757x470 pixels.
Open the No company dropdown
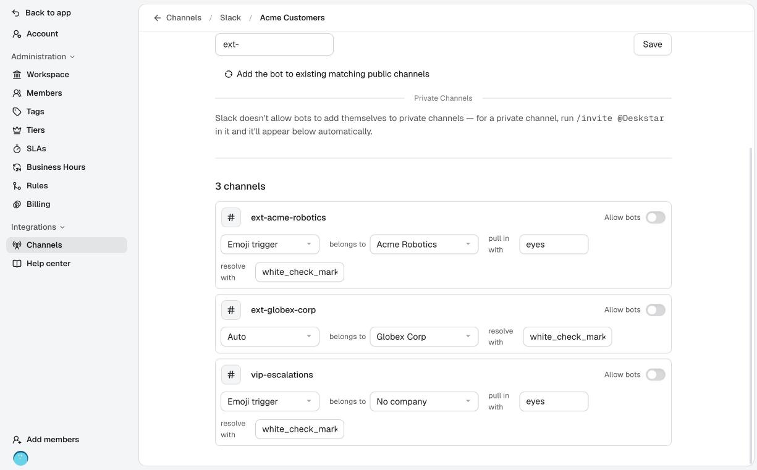424,401
